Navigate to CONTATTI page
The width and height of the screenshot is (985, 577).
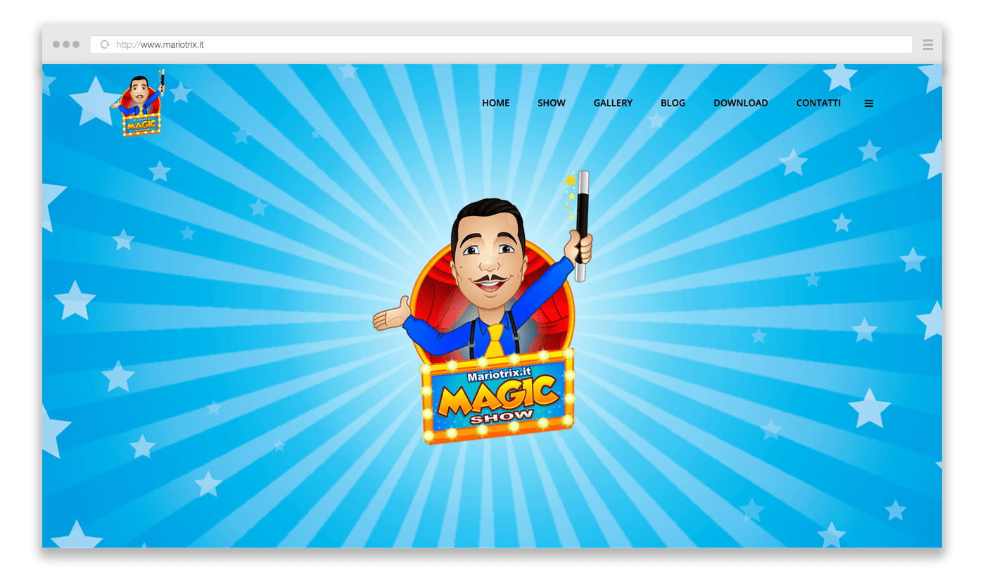(x=818, y=103)
